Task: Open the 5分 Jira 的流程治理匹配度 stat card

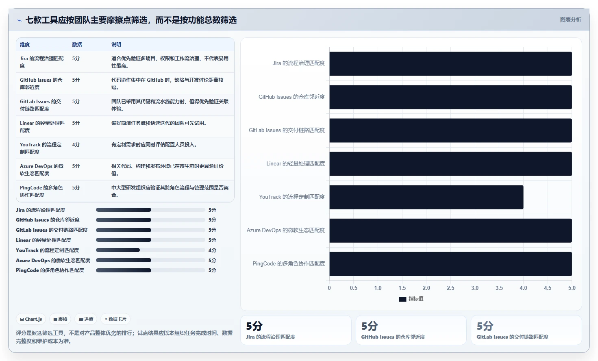Action: 296,330
